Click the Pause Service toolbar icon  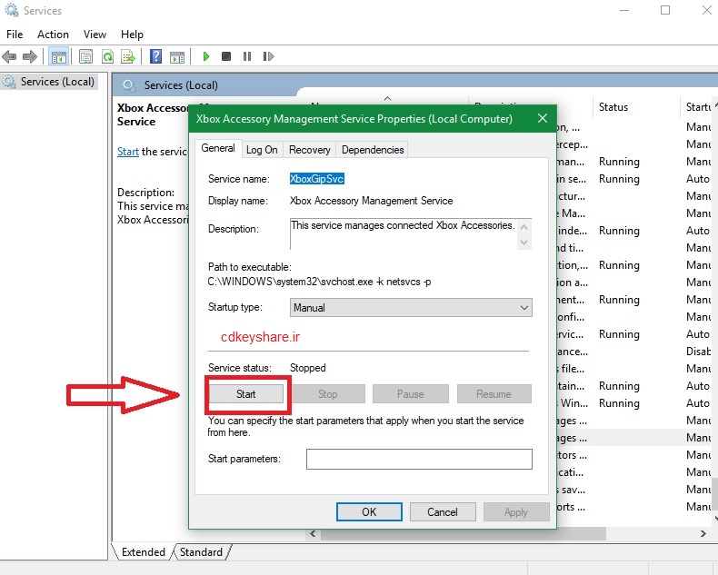(247, 56)
